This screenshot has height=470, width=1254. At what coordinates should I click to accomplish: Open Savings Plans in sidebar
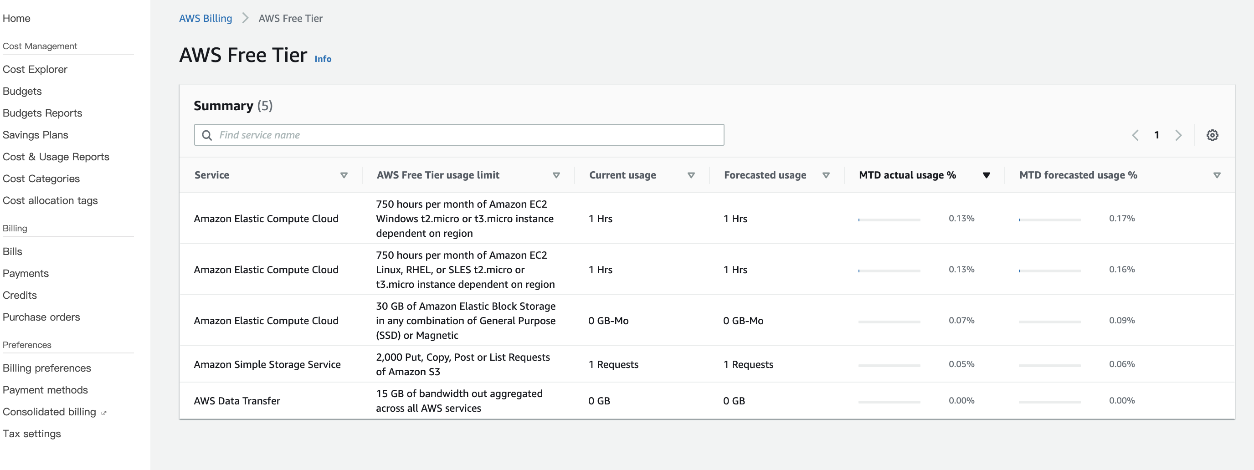pos(36,135)
